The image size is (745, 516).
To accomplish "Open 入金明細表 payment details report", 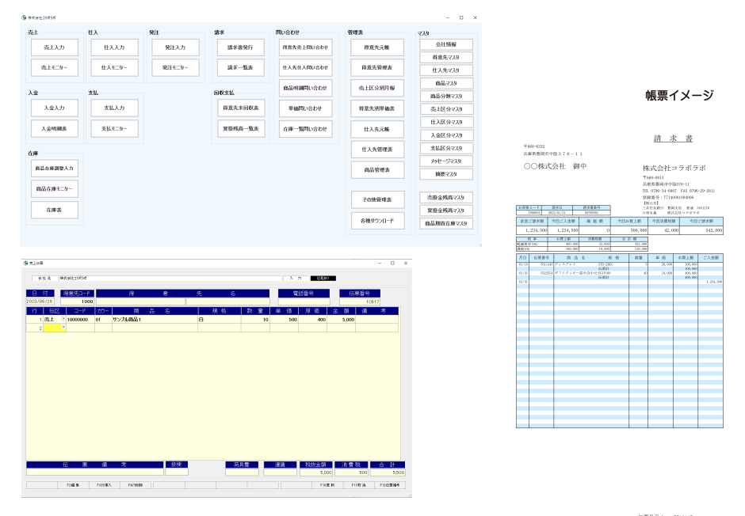I will coord(55,128).
